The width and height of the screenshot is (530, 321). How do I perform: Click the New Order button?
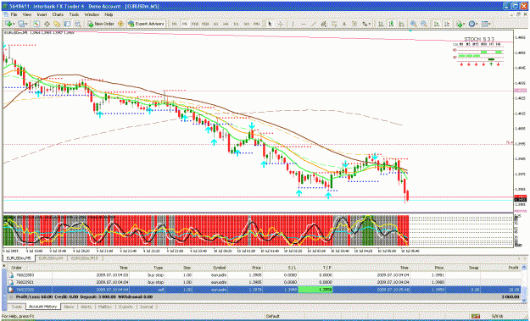coord(101,24)
